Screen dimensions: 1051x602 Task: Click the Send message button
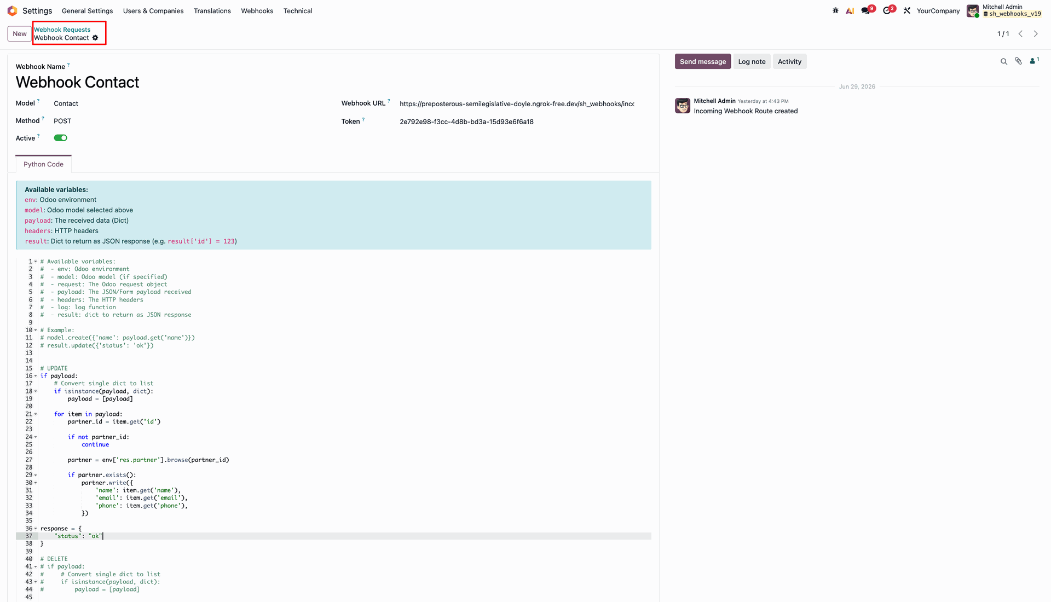click(x=703, y=62)
